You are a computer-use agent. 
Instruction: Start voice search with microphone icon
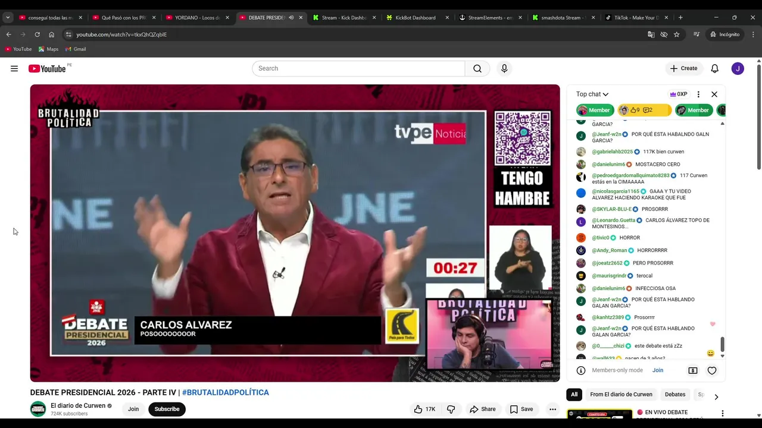point(504,68)
